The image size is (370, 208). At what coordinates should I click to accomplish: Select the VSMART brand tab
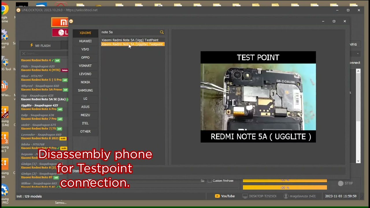(x=85, y=66)
